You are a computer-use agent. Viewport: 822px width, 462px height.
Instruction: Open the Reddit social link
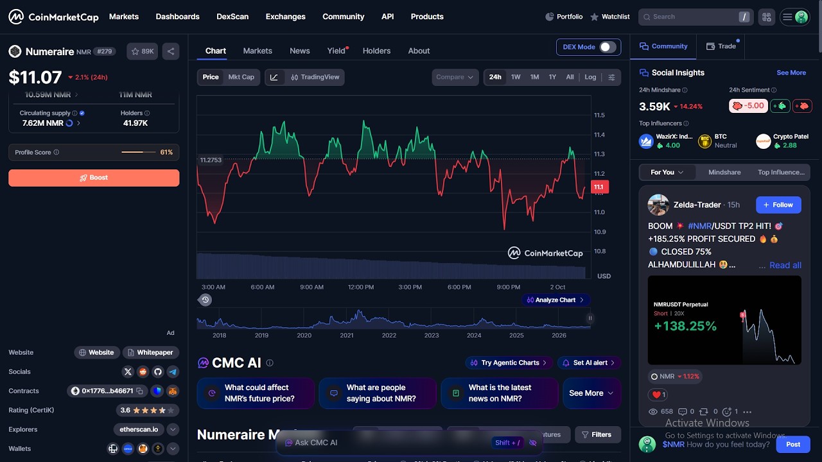tap(143, 372)
